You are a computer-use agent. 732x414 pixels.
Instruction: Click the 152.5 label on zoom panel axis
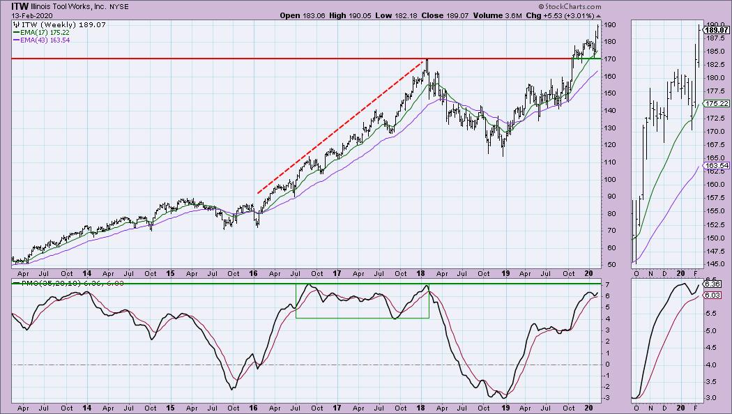point(716,225)
